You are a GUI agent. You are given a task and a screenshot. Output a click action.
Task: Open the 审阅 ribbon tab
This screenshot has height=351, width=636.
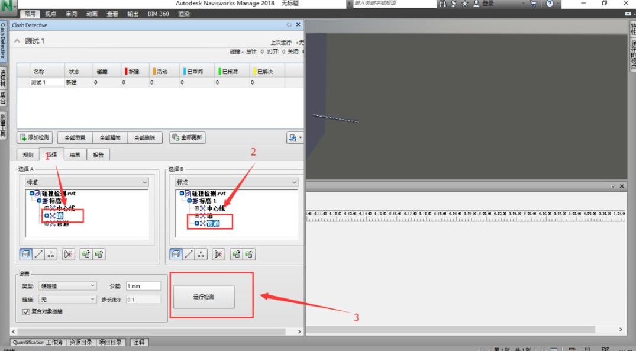click(x=72, y=14)
